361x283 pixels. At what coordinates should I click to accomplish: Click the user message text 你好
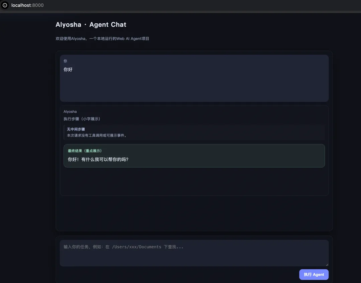(68, 69)
